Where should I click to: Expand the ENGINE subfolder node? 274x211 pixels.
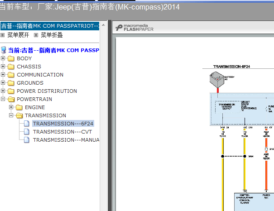pos(11,107)
